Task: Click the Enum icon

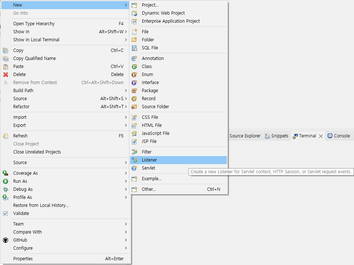Action: point(134,75)
